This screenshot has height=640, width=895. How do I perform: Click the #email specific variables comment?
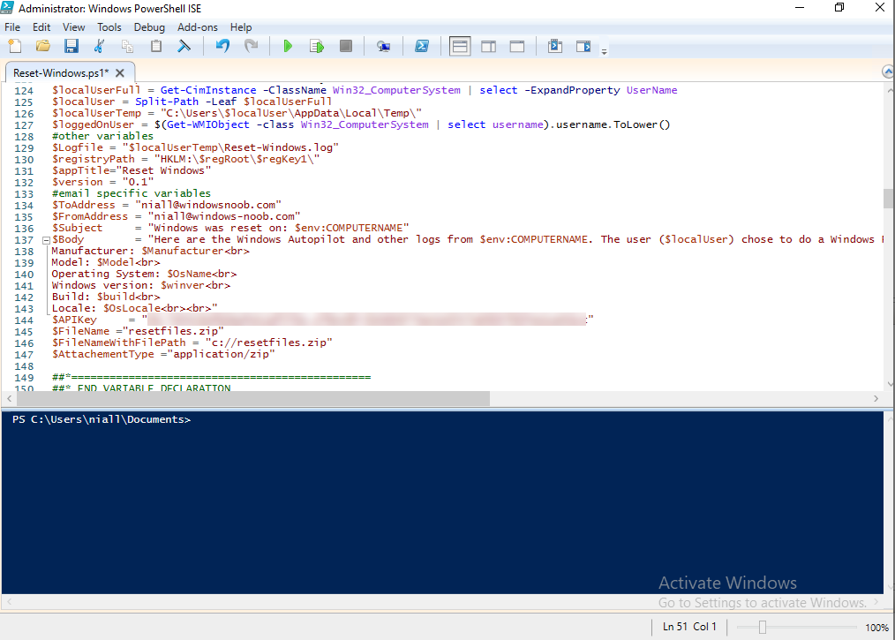[x=132, y=193]
